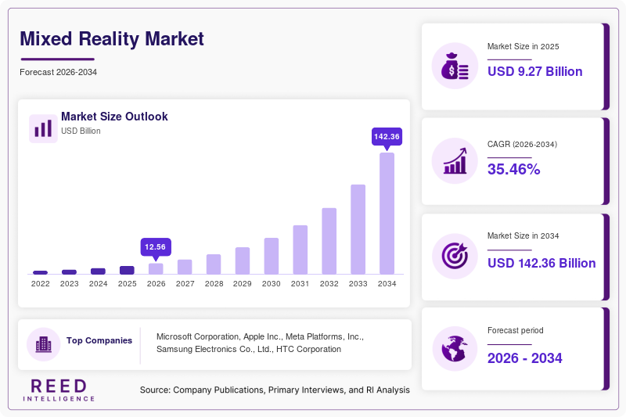Click the 2030 axis label
The height and width of the screenshot is (417, 626).
click(272, 284)
